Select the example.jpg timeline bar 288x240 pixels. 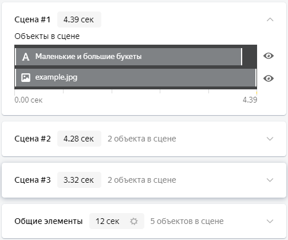(136, 77)
